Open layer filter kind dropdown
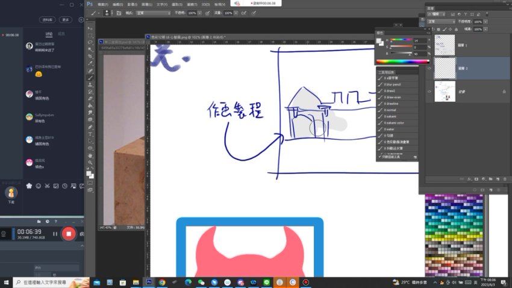 (x=437, y=14)
